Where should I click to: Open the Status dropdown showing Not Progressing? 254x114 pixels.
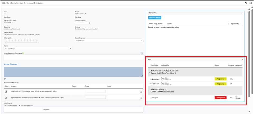click(x=38, y=48)
